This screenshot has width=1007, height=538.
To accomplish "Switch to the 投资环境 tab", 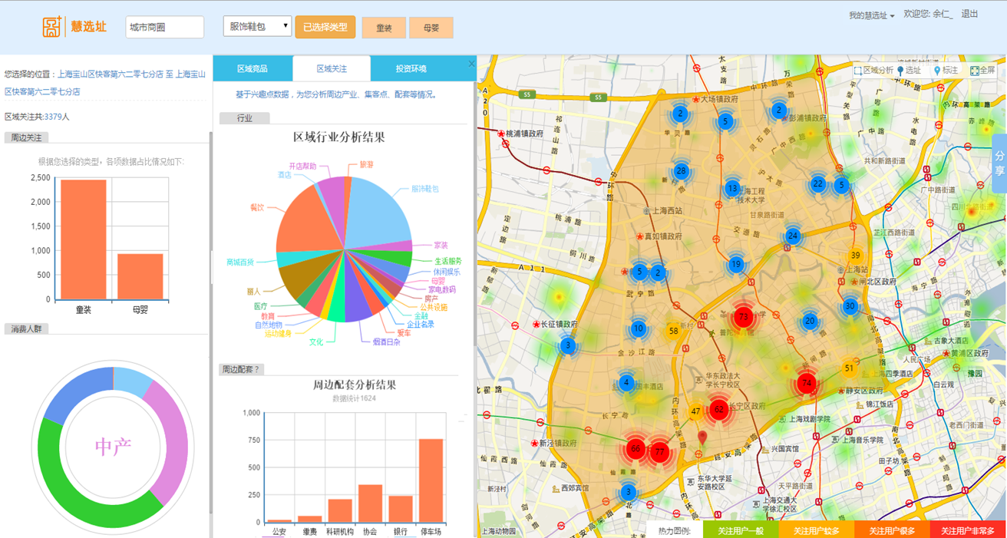I will 411,68.
